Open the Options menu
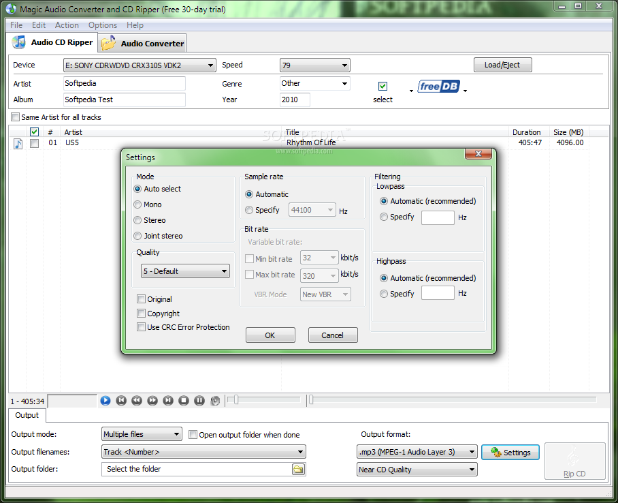Image resolution: width=618 pixels, height=503 pixels. 103,25
